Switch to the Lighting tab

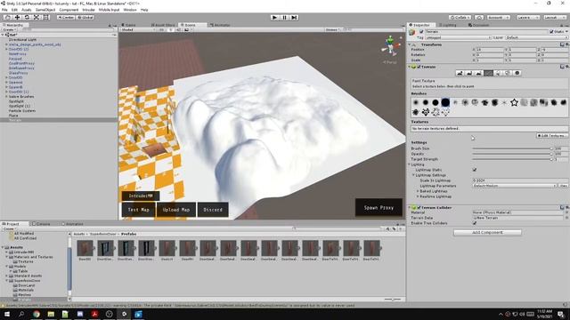448,25
